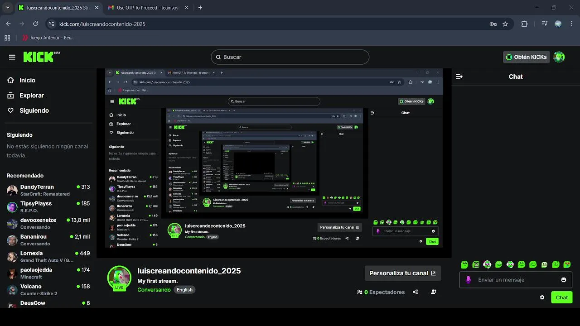Click the share icon next to Espectadores
This screenshot has height=326, width=580.
coord(416,292)
